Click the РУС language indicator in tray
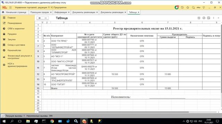This screenshot has height=124, width=222. coord(200,121)
